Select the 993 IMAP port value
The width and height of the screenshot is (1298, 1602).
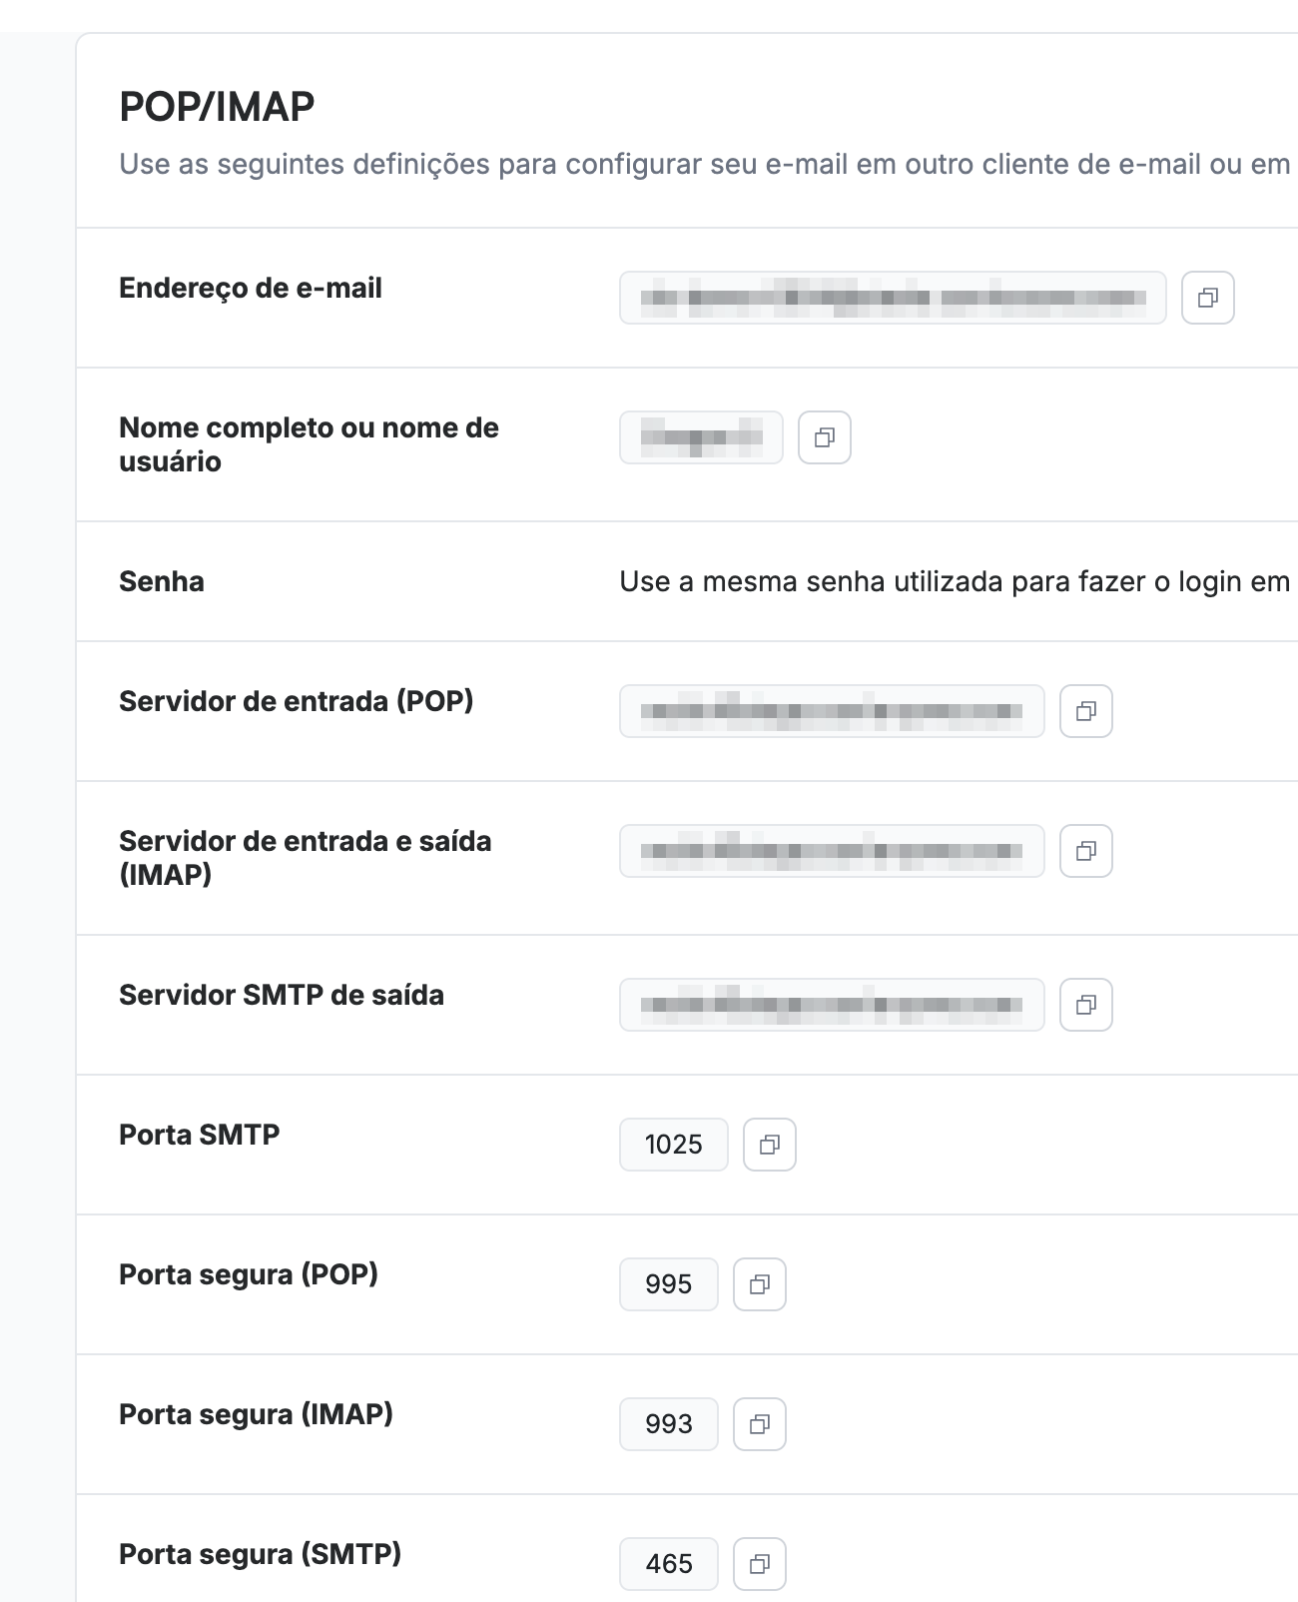click(x=669, y=1424)
